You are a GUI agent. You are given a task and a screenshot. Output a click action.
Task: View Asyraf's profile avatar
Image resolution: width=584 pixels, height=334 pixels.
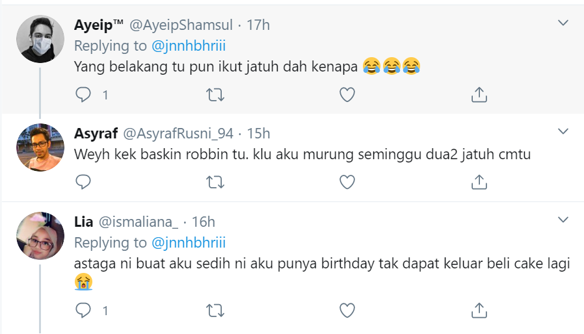pos(40,148)
